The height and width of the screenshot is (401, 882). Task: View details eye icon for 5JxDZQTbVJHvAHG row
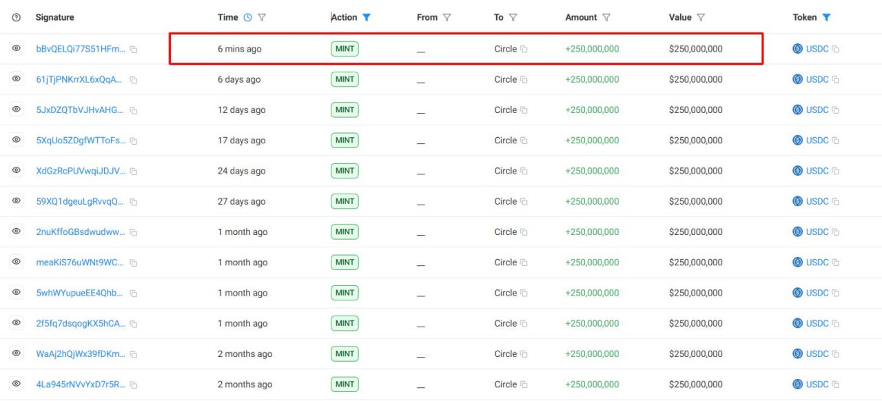coord(17,109)
